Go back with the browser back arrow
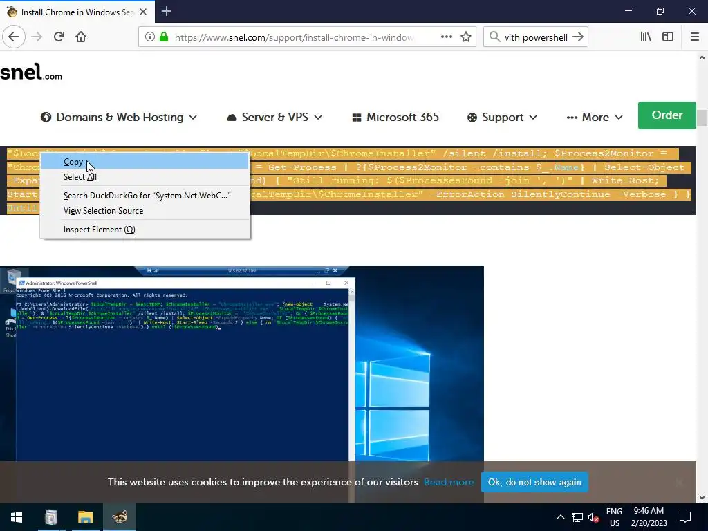Screen dimensions: 708x531 coord(14,37)
